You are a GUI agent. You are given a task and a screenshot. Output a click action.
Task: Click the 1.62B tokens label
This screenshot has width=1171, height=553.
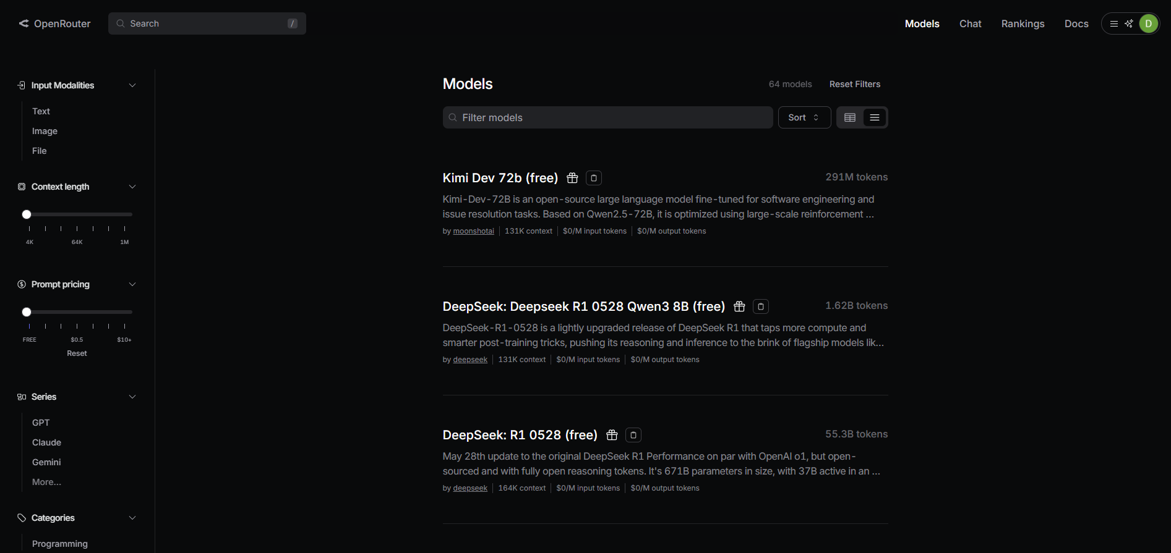(x=857, y=306)
